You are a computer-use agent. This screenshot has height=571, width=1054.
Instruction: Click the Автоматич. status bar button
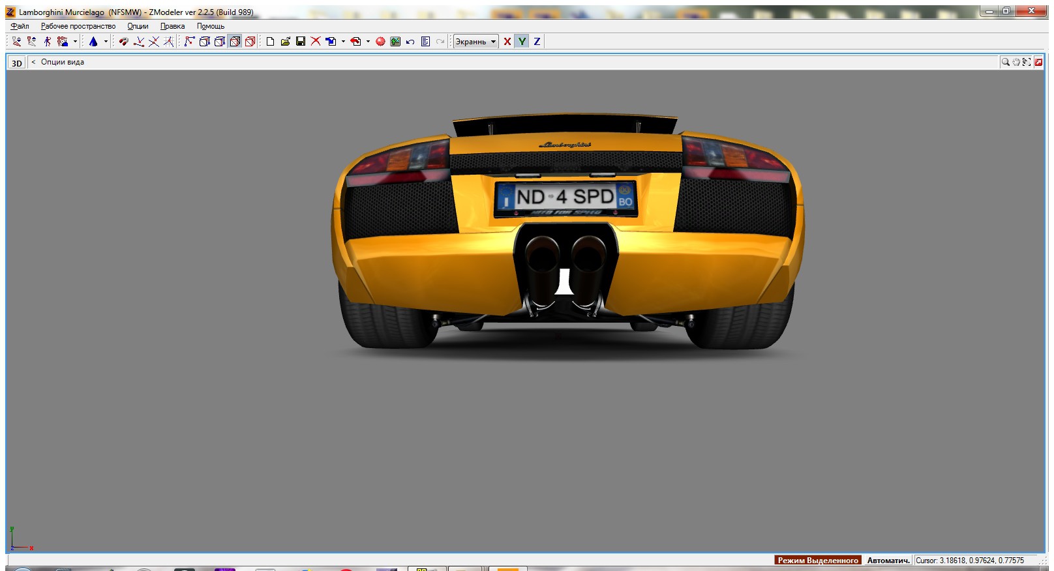pyautogui.click(x=888, y=560)
